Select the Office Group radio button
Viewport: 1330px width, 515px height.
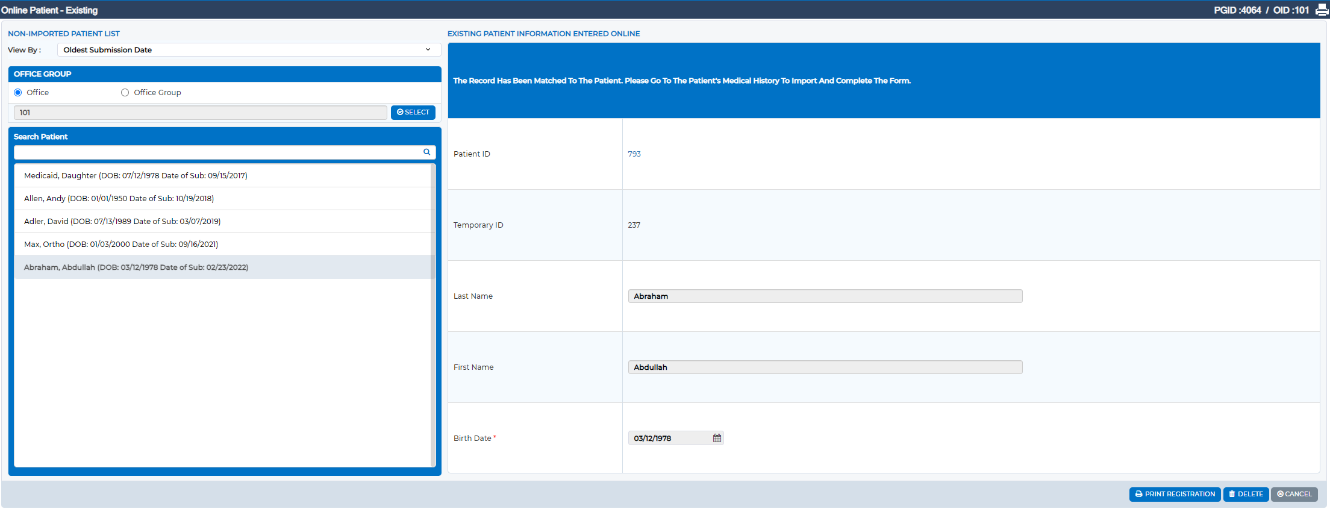125,92
